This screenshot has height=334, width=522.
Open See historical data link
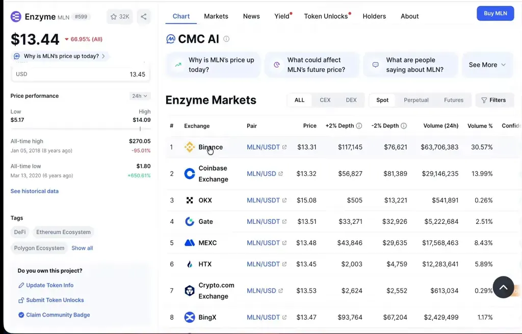[x=35, y=191]
